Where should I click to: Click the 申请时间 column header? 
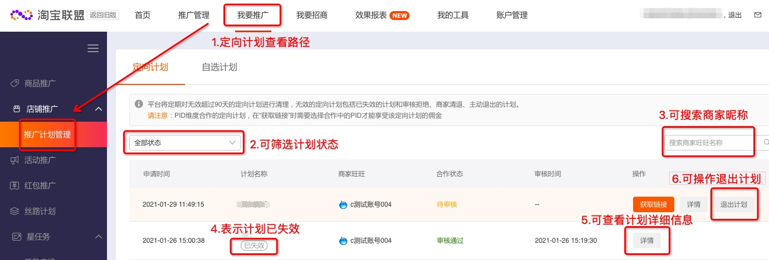[157, 174]
